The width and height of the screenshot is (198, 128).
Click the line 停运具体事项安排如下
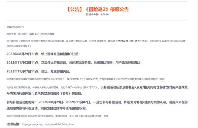pyautogui.click(x=19, y=46)
